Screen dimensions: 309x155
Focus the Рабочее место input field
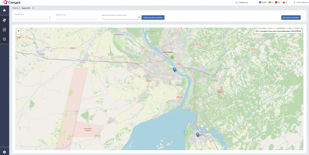[x=77, y=17]
